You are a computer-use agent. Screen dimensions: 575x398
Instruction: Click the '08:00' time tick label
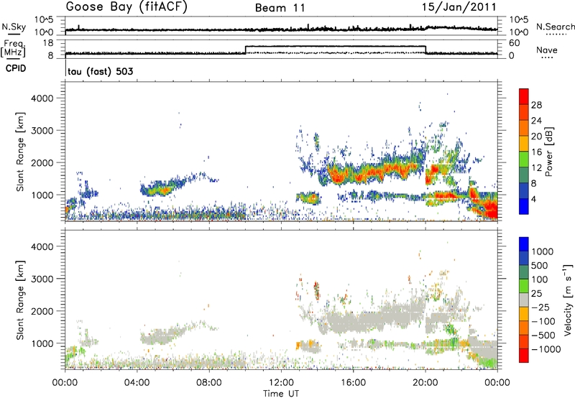[x=209, y=383]
